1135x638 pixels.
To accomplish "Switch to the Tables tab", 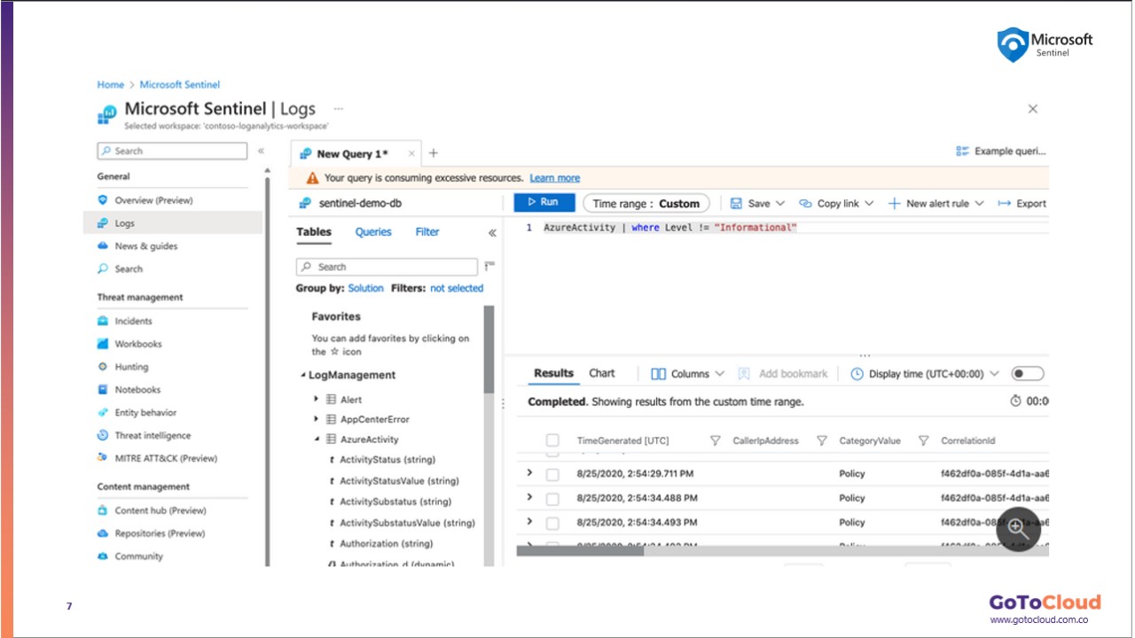I will click(x=314, y=232).
